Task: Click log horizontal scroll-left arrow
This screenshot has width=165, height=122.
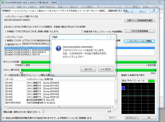Action: [x=6, y=107]
